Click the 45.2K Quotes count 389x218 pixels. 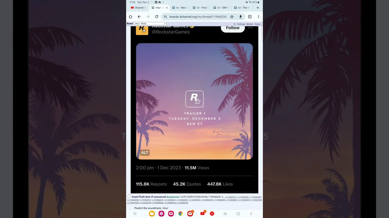tap(187, 184)
